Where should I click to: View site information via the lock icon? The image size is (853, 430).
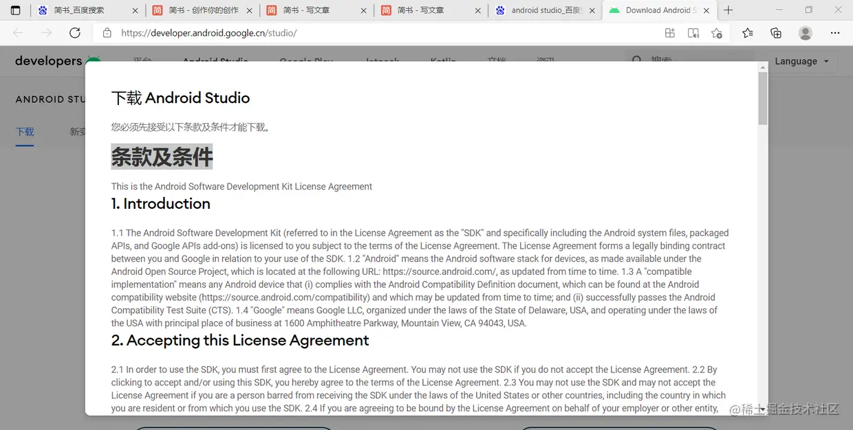coord(106,32)
